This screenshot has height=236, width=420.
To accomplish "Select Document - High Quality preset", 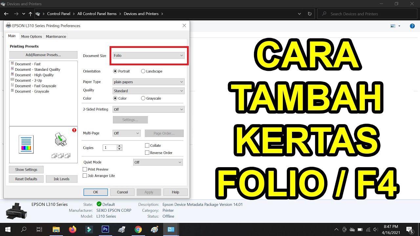I will point(34,75).
